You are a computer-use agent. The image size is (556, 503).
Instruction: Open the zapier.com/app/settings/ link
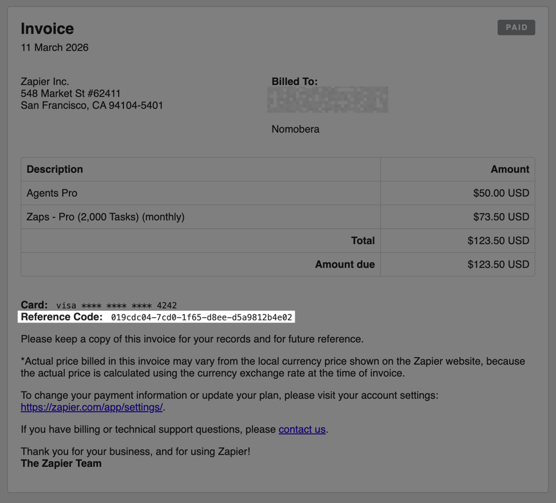click(x=91, y=407)
